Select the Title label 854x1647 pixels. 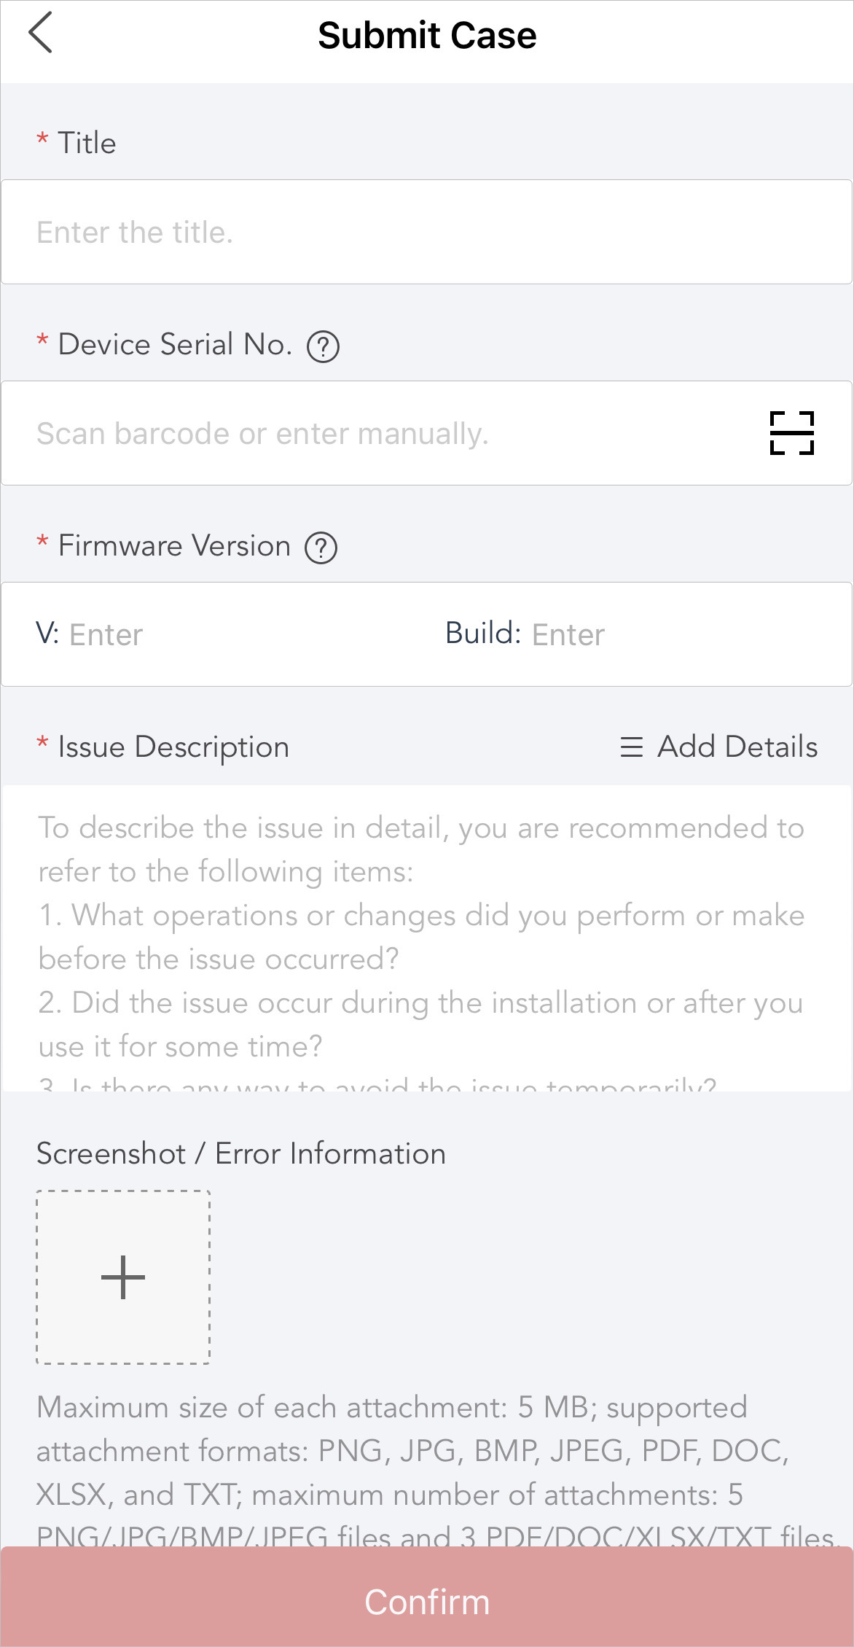click(x=87, y=143)
